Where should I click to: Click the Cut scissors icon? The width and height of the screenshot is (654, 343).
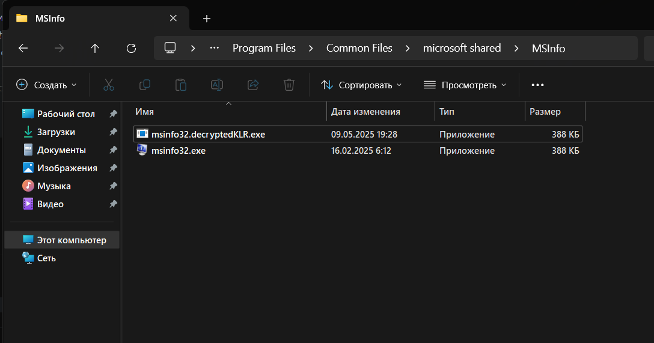(x=109, y=85)
